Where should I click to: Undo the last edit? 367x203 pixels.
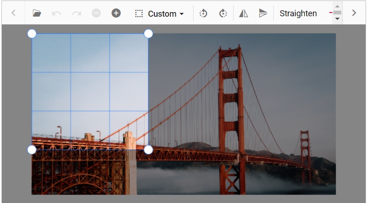coord(56,13)
